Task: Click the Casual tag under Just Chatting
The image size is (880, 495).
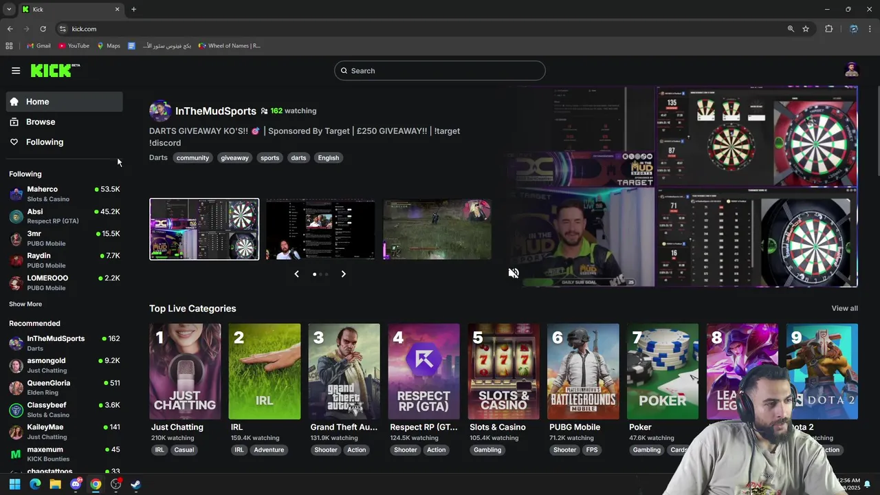Action: [184, 450]
